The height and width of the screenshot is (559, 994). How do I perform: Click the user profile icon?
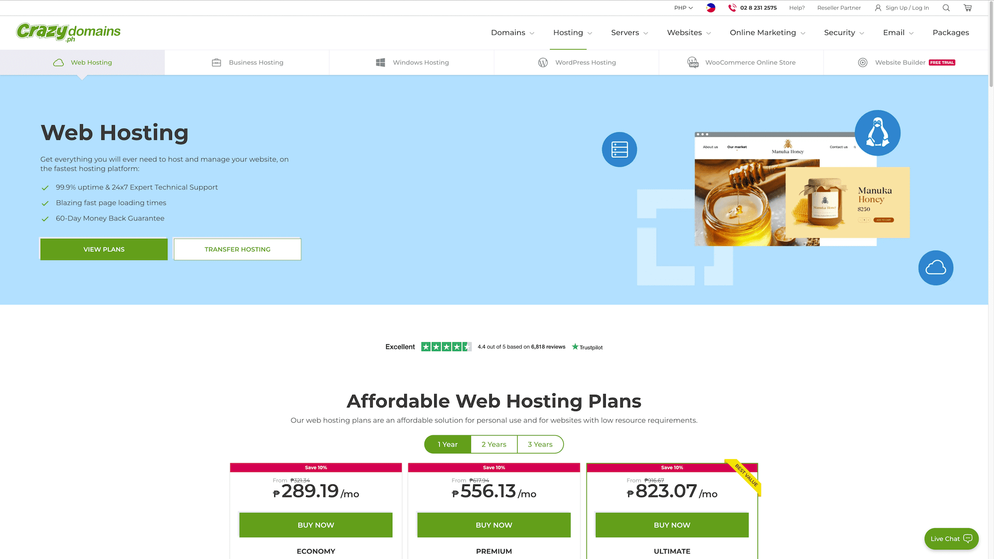[x=878, y=8]
